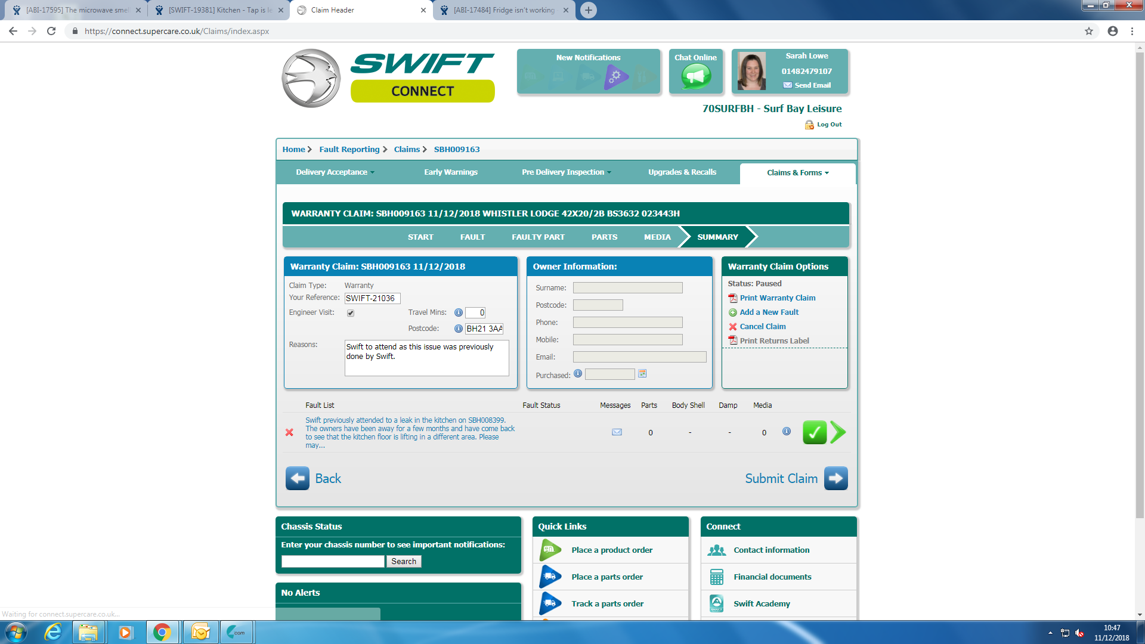Open Internet Explorer from the taskbar
The width and height of the screenshot is (1145, 644).
click(x=53, y=632)
